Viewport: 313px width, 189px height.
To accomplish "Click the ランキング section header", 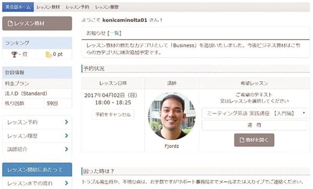I will click(x=37, y=43).
